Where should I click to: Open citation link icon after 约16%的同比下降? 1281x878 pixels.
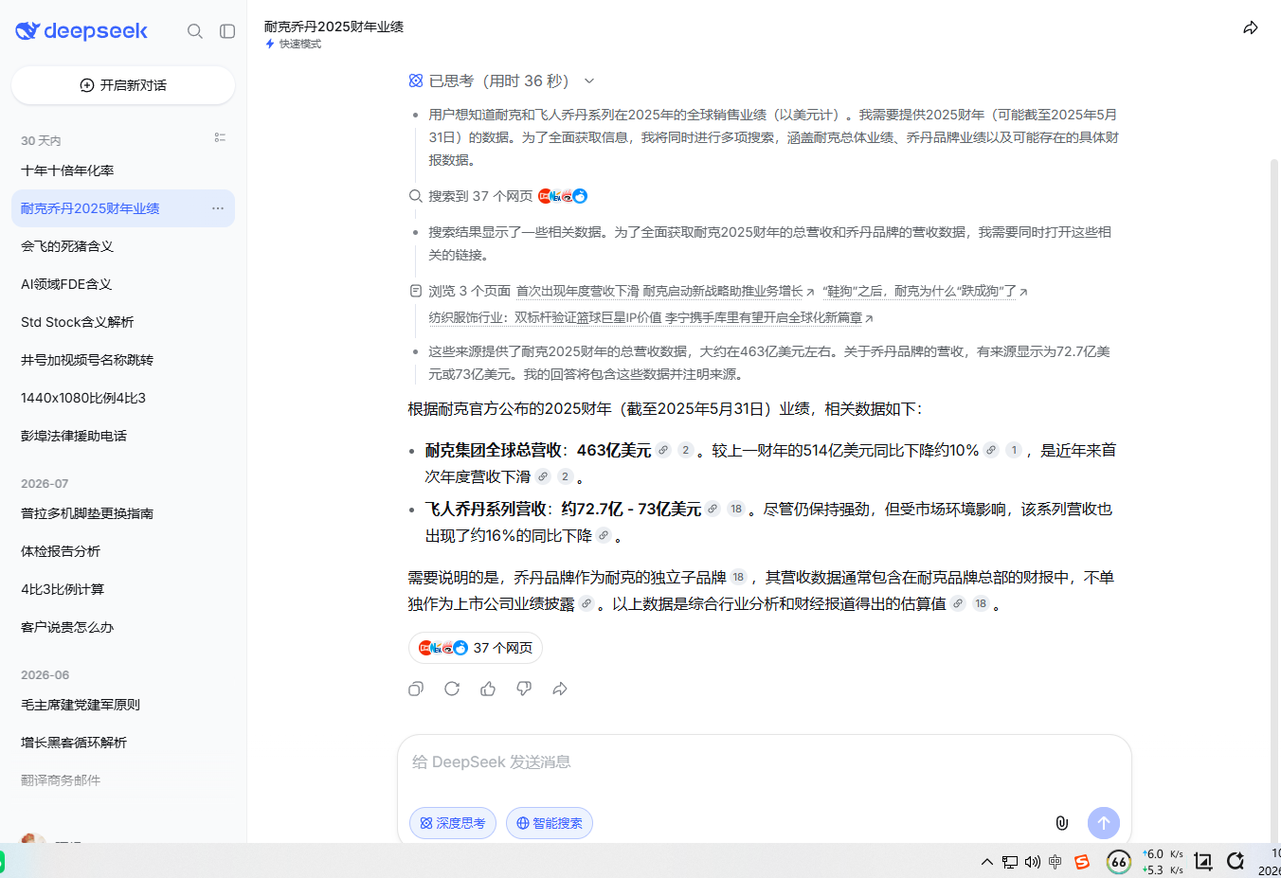pyautogui.click(x=604, y=535)
